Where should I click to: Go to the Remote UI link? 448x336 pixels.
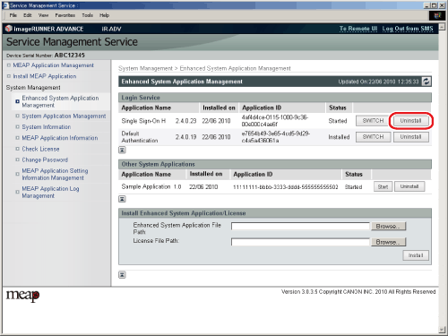point(358,29)
